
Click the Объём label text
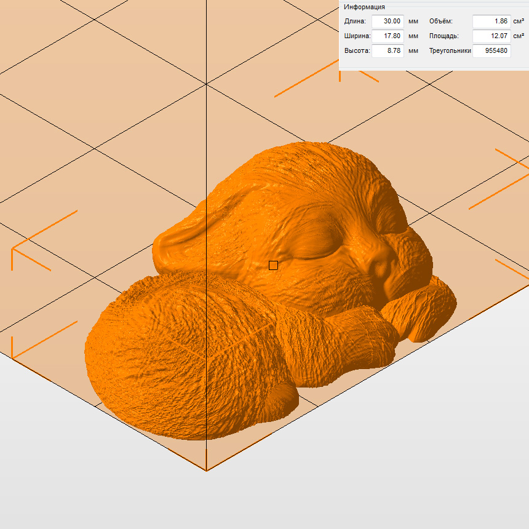(x=440, y=22)
